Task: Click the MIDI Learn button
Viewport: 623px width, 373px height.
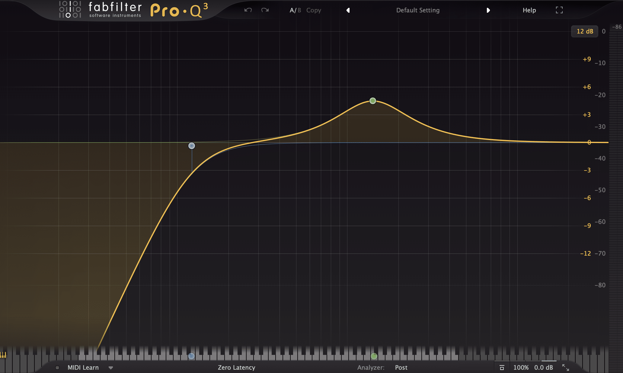Action: tap(83, 368)
